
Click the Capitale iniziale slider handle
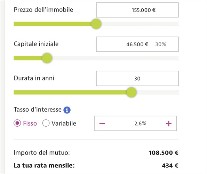pyautogui.click(x=47, y=58)
